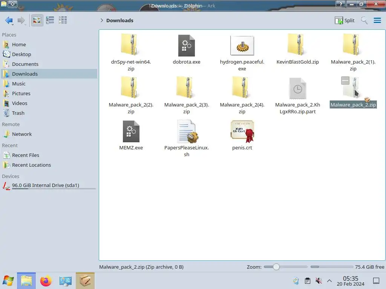386x289 pixels.
Task: Open Recent Locations entry
Action: coord(49,165)
